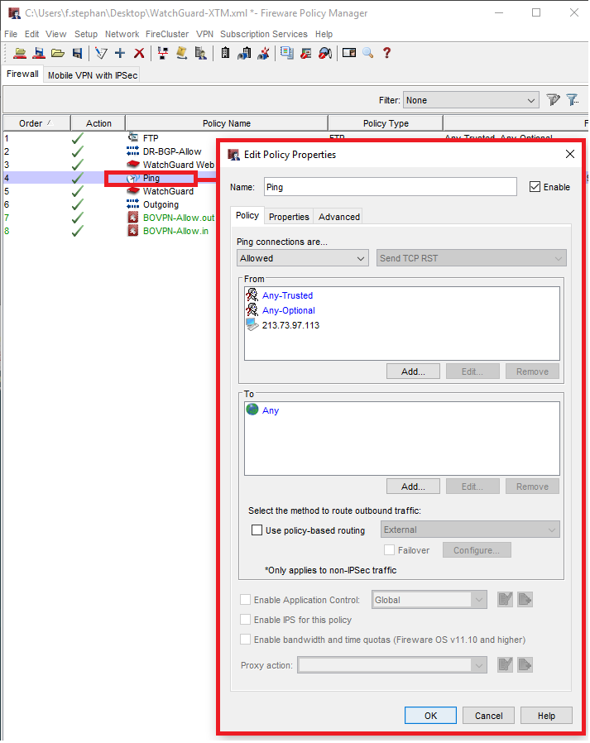The image size is (590, 743).
Task: Open the Filter dropdown set to None
Action: point(471,100)
